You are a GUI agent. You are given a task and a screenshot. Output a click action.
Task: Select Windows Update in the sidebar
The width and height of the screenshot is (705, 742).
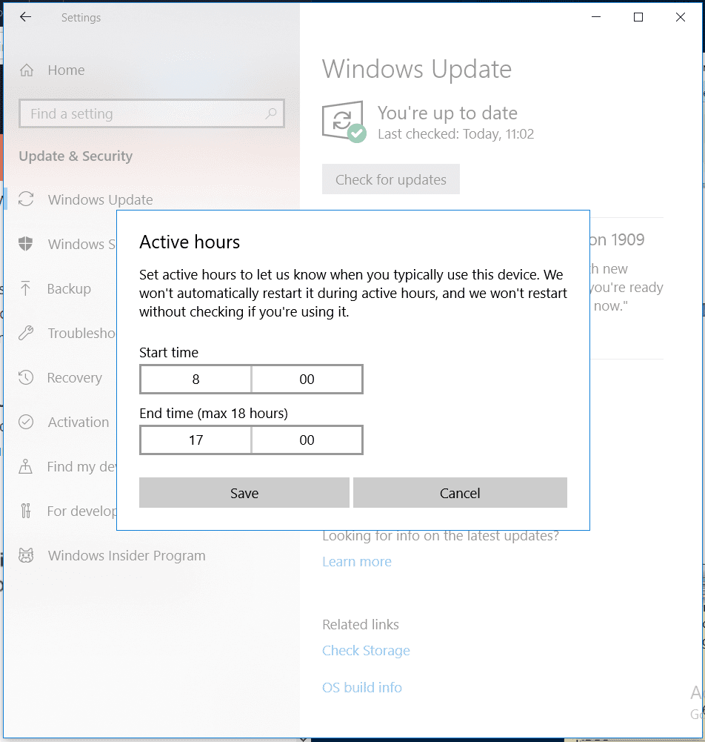pyautogui.click(x=100, y=199)
